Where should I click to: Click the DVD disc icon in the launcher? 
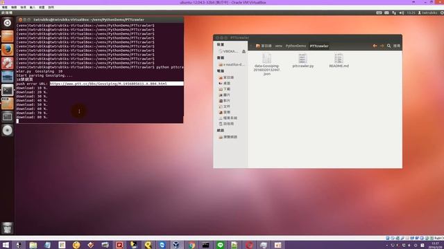[8, 130]
